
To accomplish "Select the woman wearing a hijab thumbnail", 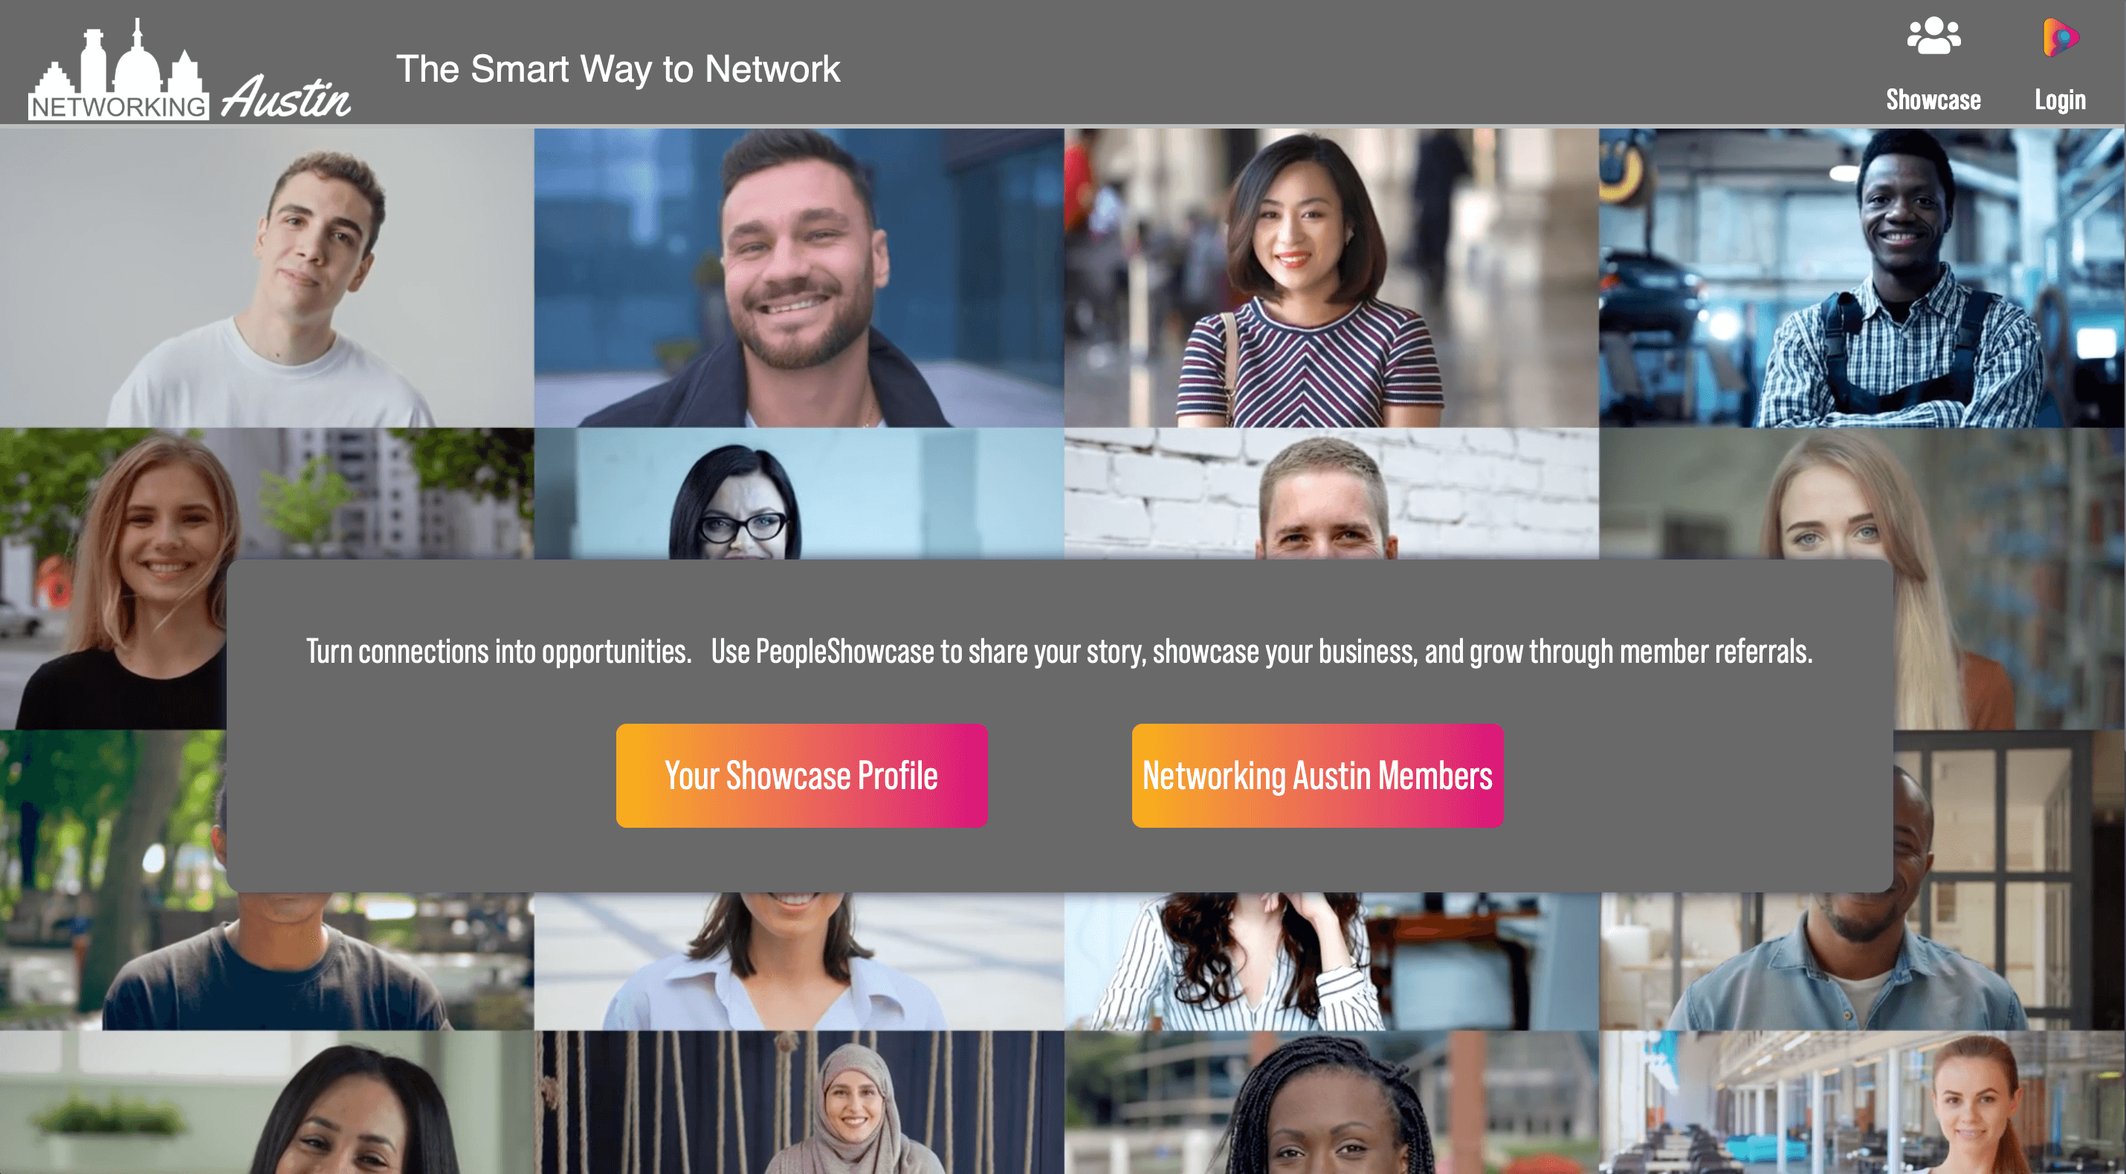I will pyautogui.click(x=799, y=1102).
